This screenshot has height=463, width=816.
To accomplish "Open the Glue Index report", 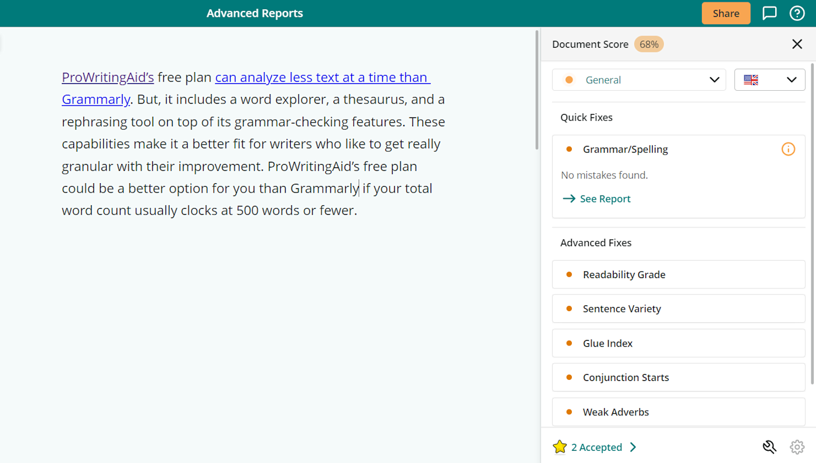I will (x=678, y=343).
